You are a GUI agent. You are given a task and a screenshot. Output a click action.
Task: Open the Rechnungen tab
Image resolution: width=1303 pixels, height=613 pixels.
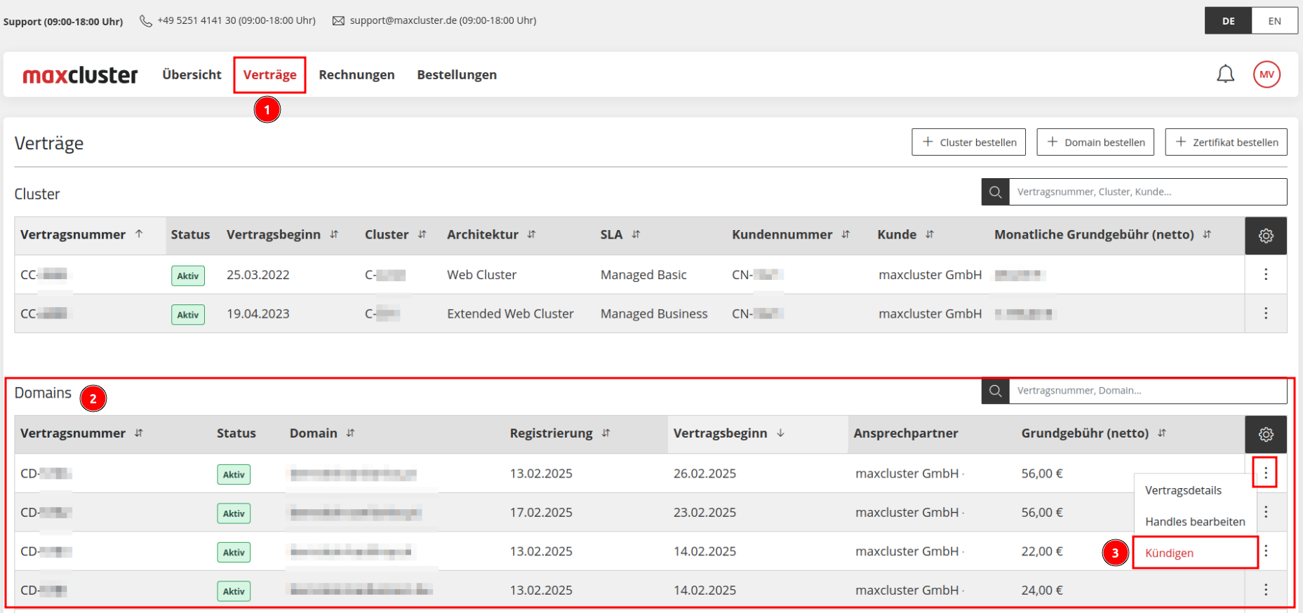[356, 75]
